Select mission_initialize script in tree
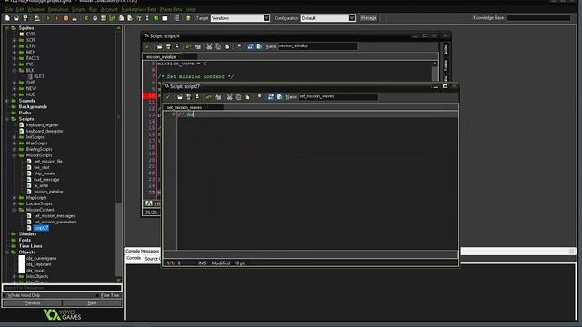The height and width of the screenshot is (327, 582). tap(48, 192)
